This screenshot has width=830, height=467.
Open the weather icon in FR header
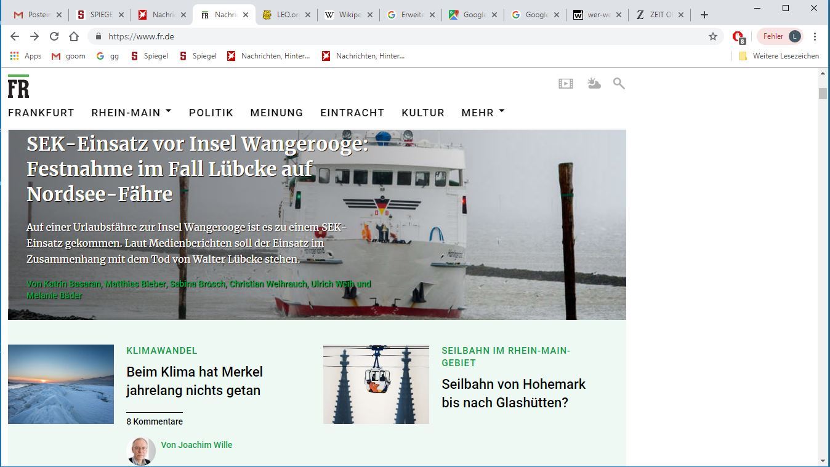click(594, 83)
